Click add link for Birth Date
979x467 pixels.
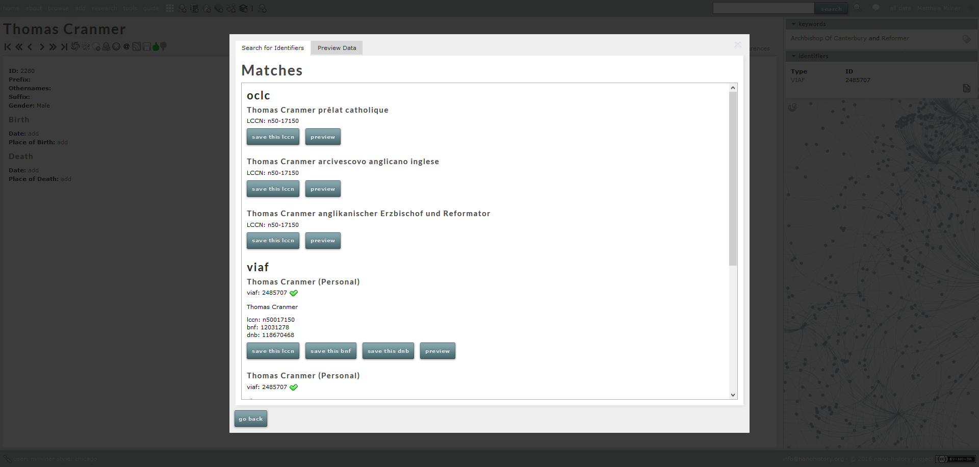tap(33, 134)
